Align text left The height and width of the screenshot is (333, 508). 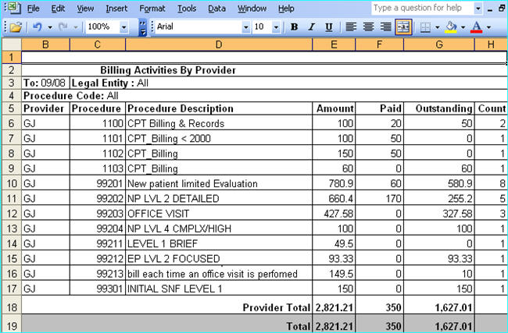[351, 27]
